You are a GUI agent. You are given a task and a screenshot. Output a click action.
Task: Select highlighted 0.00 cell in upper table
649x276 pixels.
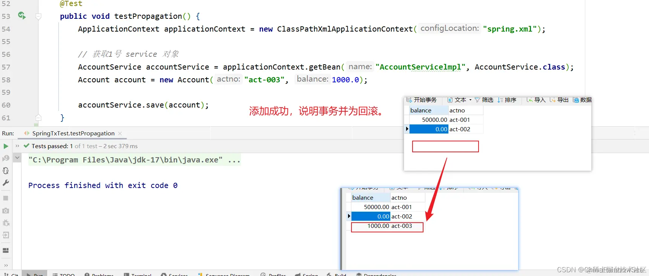[x=429, y=129]
